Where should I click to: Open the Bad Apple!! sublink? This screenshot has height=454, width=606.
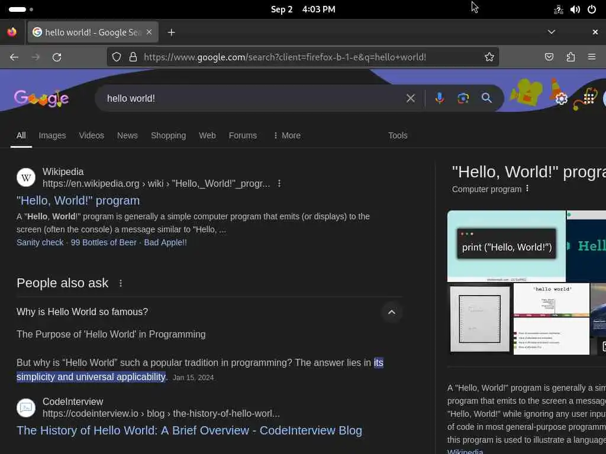(166, 242)
